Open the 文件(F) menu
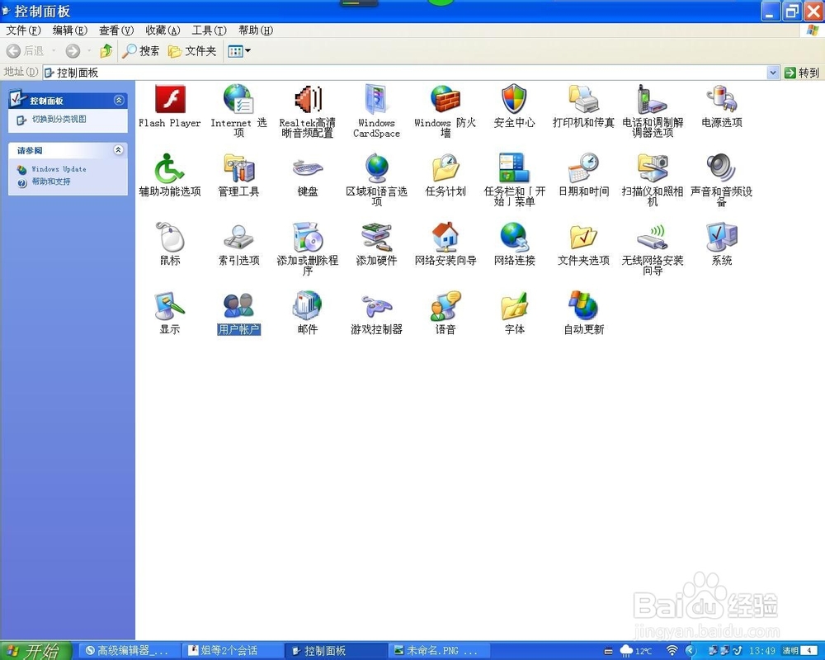825x660 pixels. click(x=23, y=31)
